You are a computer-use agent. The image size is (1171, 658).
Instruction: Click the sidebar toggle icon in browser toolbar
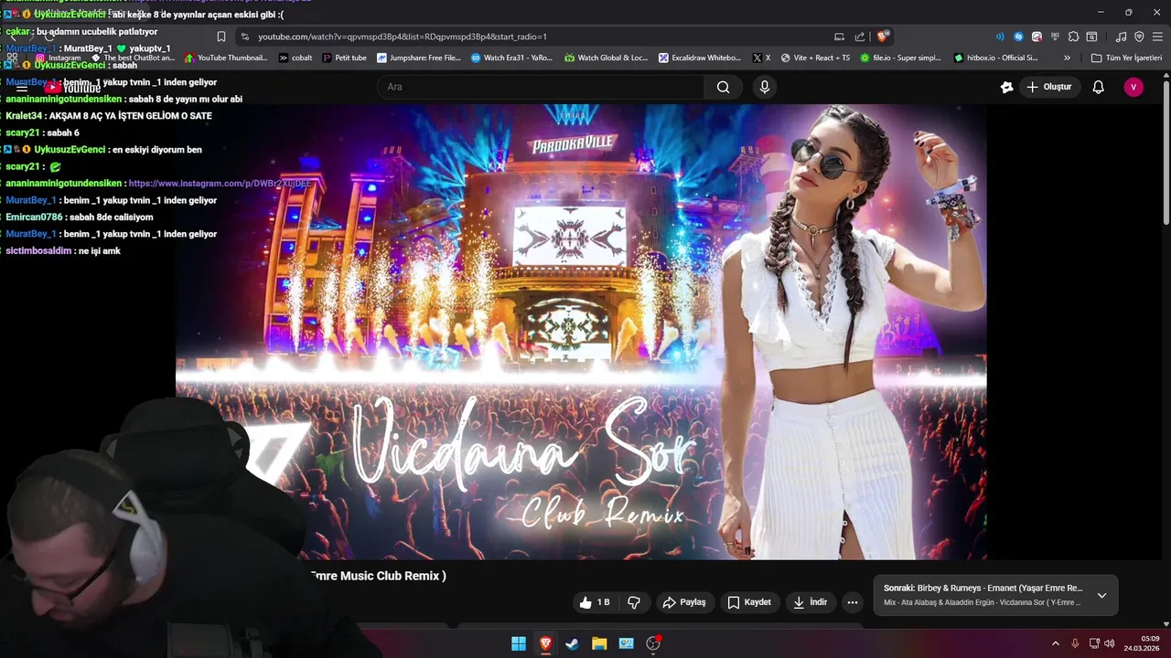tap(1091, 37)
